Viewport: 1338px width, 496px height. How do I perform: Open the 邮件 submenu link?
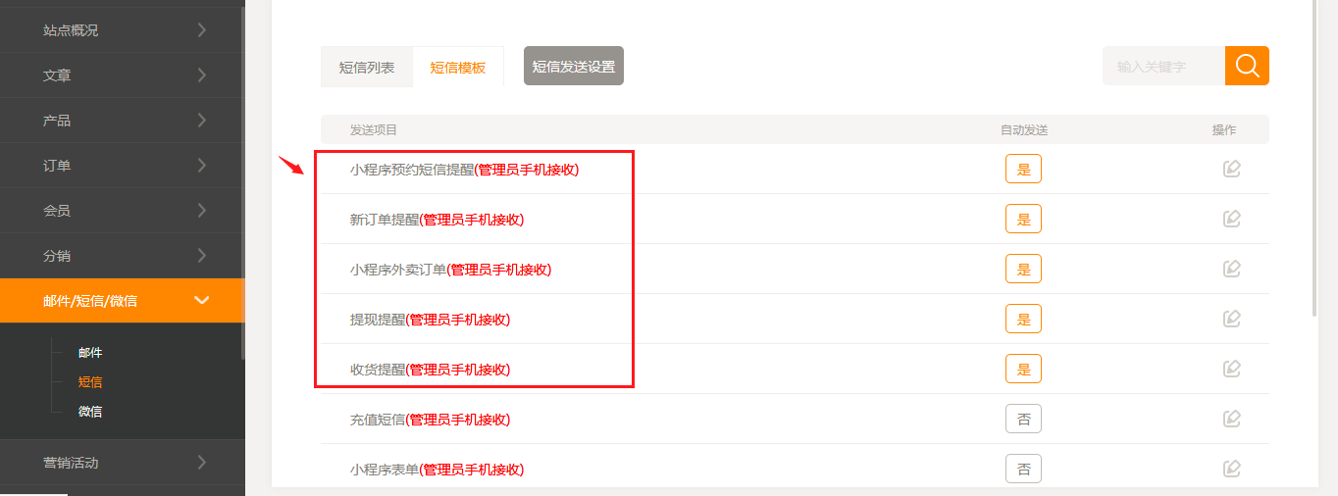[90, 353]
